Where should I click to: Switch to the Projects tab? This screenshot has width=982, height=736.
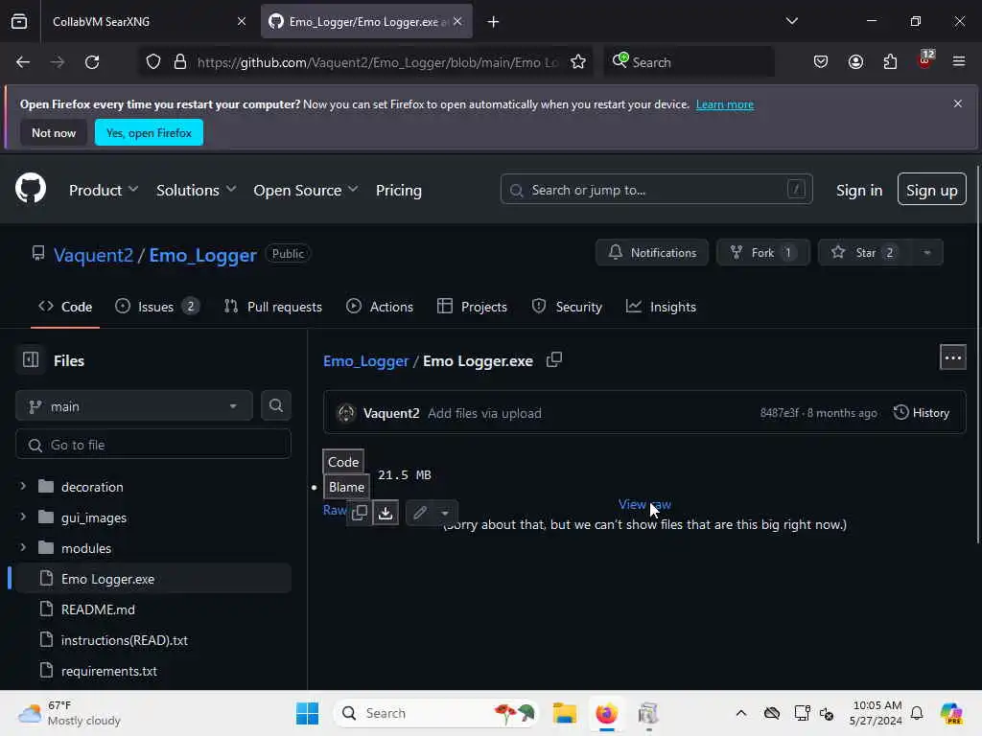click(x=472, y=306)
